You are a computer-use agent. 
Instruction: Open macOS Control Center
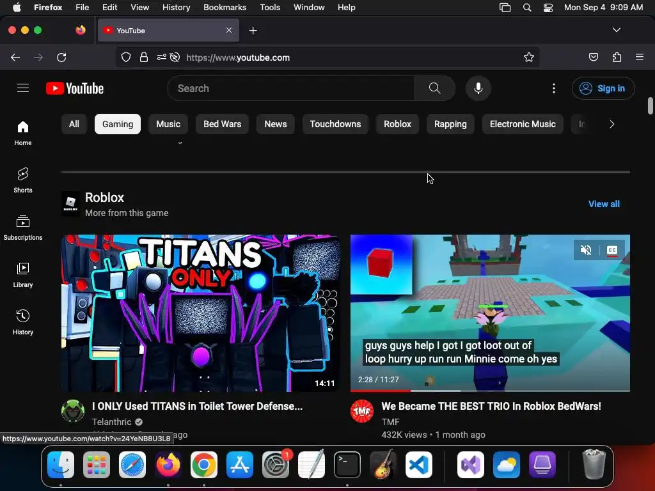pos(548,8)
